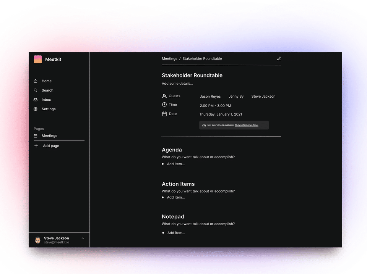Click the Add some details field

177,84
